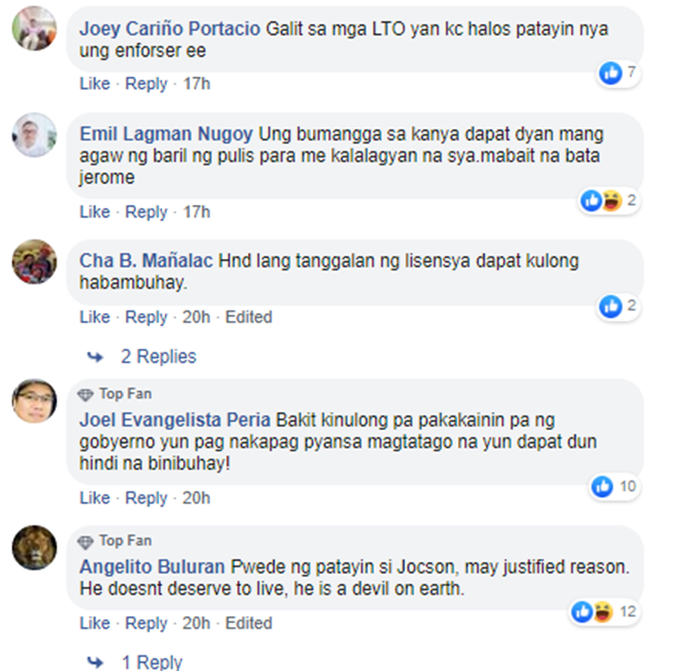This screenshot has height=671, width=686.
Task: Expand 1 Reply under Angelito Buluran's comment
Action: pos(152,661)
